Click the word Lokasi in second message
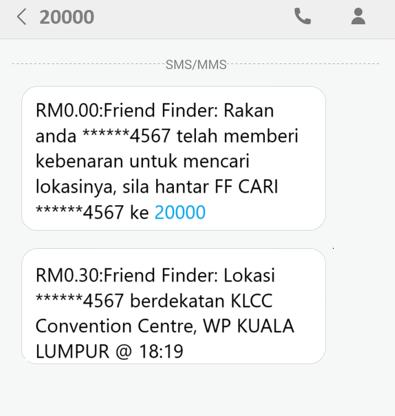Image resolution: width=395 pixels, height=416 pixels. 248,275
